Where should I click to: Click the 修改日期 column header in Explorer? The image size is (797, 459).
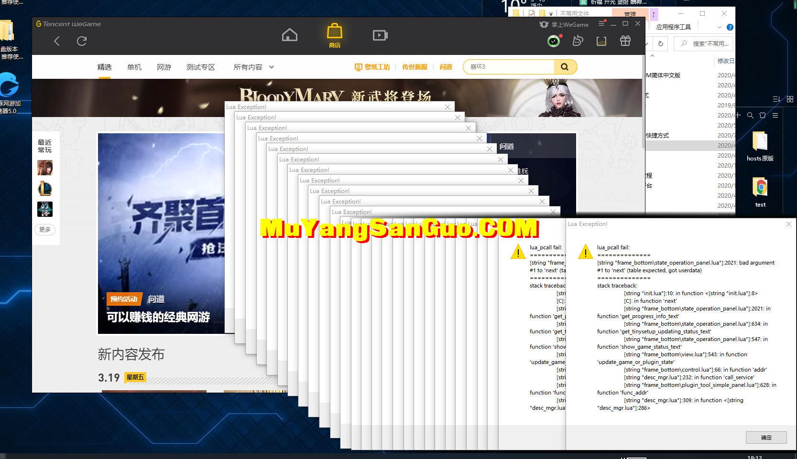click(x=726, y=61)
